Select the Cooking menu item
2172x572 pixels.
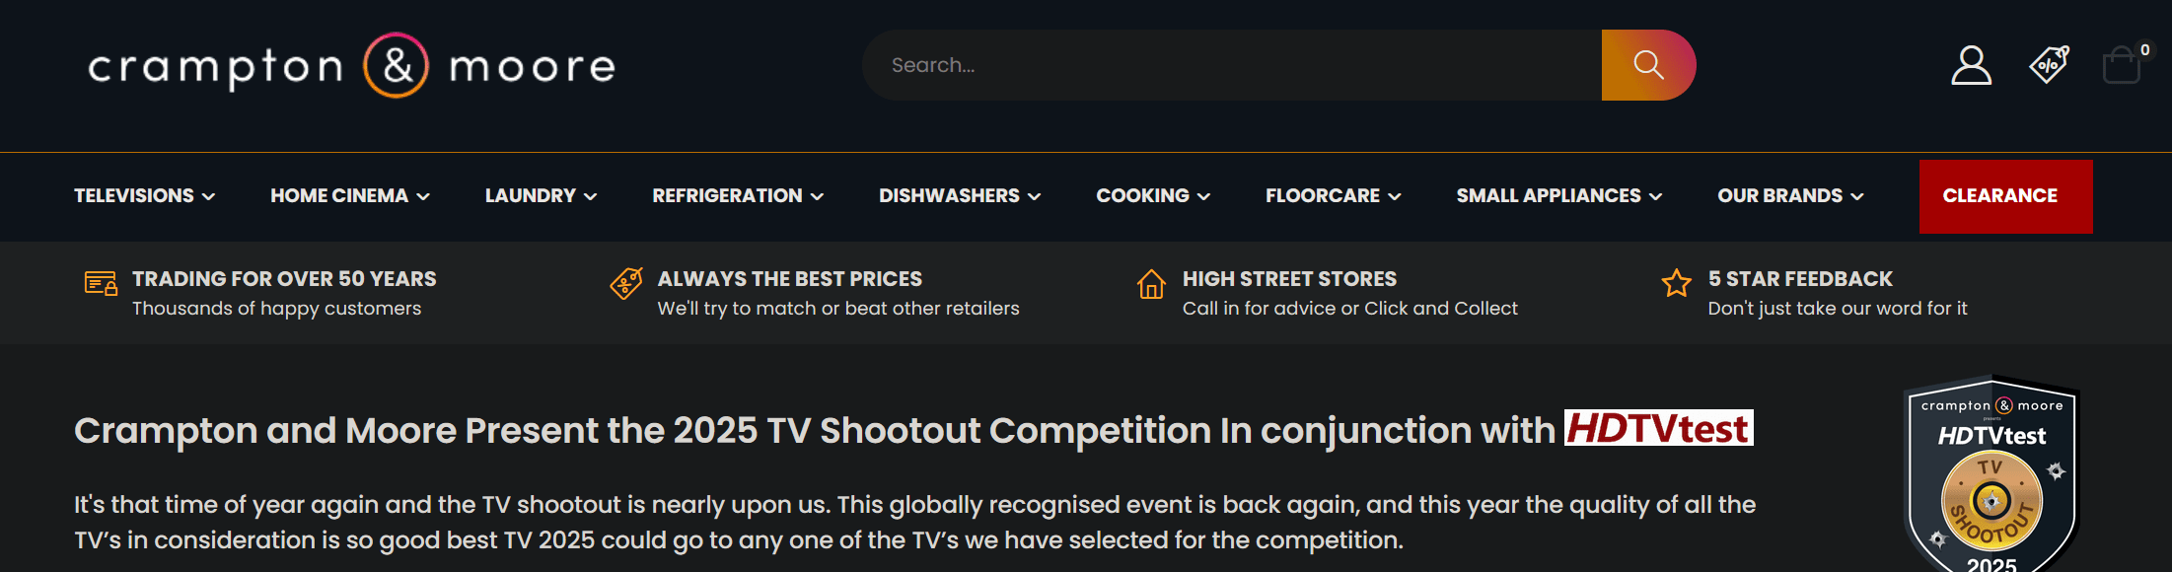click(1152, 196)
